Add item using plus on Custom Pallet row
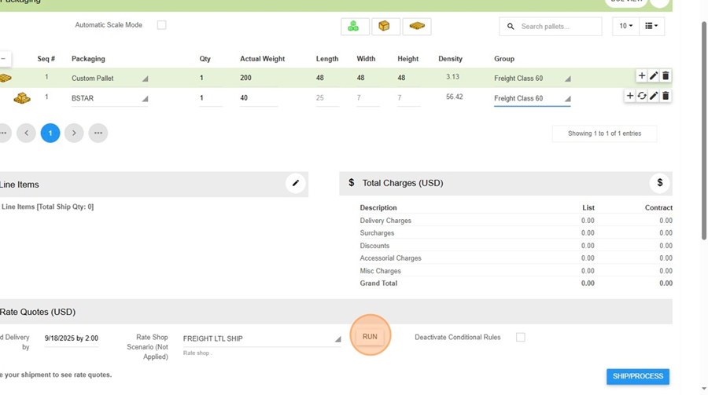 pyautogui.click(x=642, y=76)
